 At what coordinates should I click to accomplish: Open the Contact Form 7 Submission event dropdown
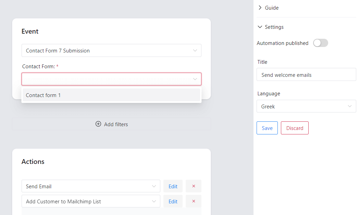(x=111, y=50)
